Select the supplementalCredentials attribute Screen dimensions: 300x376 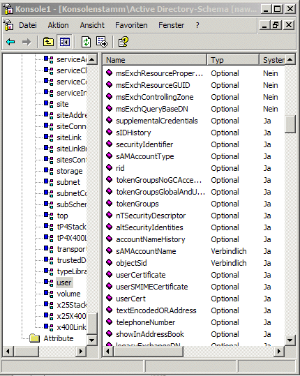(x=157, y=121)
